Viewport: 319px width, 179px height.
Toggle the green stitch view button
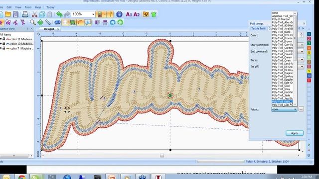(x=73, y=22)
